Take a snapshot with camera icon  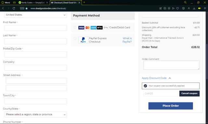point(165,8)
